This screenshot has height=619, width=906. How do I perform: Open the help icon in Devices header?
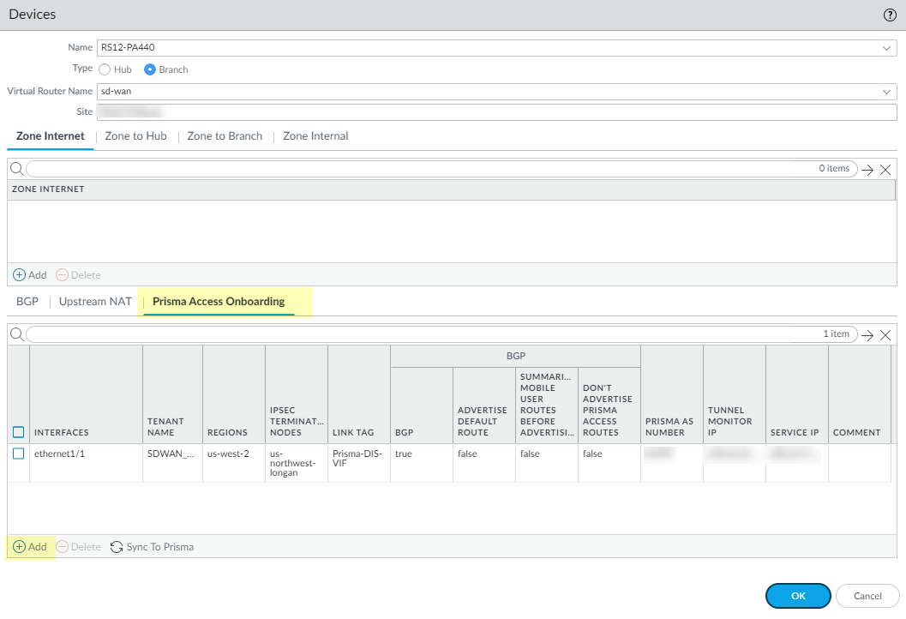coord(890,15)
